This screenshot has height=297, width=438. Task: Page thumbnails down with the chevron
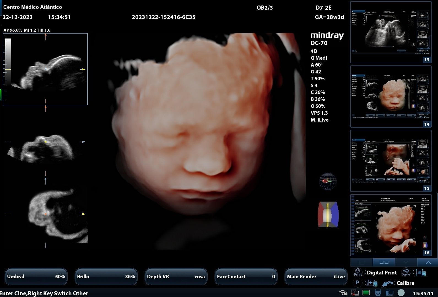coord(406,262)
